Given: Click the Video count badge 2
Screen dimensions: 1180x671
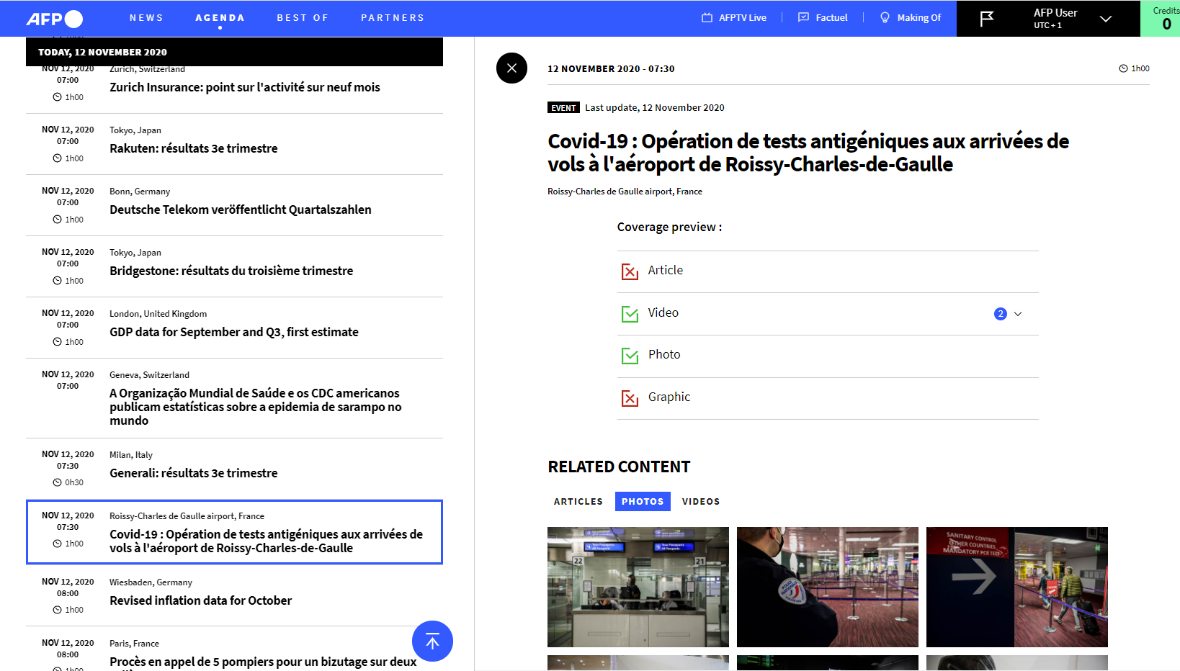Looking at the screenshot, I should [x=1001, y=314].
